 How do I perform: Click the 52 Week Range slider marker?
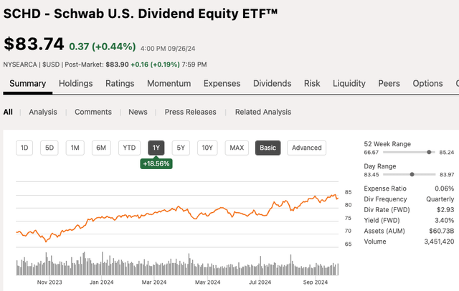coord(429,153)
